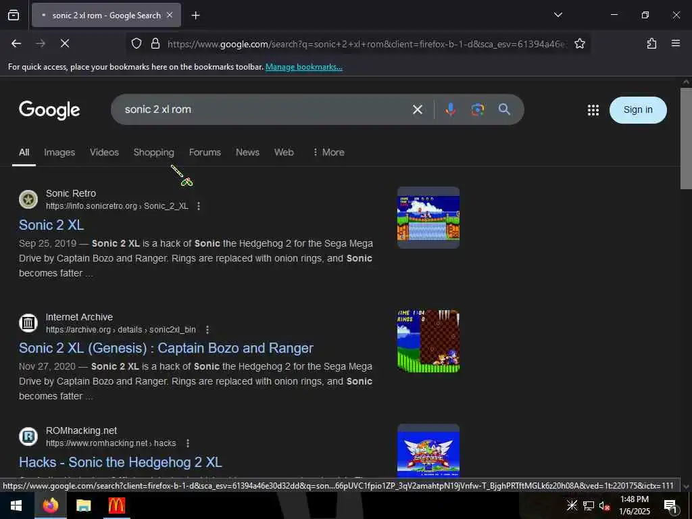This screenshot has width=692, height=519.
Task: Open the Google apps grid
Action: tap(593, 110)
